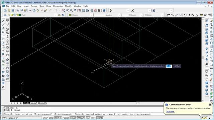
Task: Toggle SNAP mode in status bar
Action: [x=45, y=118]
